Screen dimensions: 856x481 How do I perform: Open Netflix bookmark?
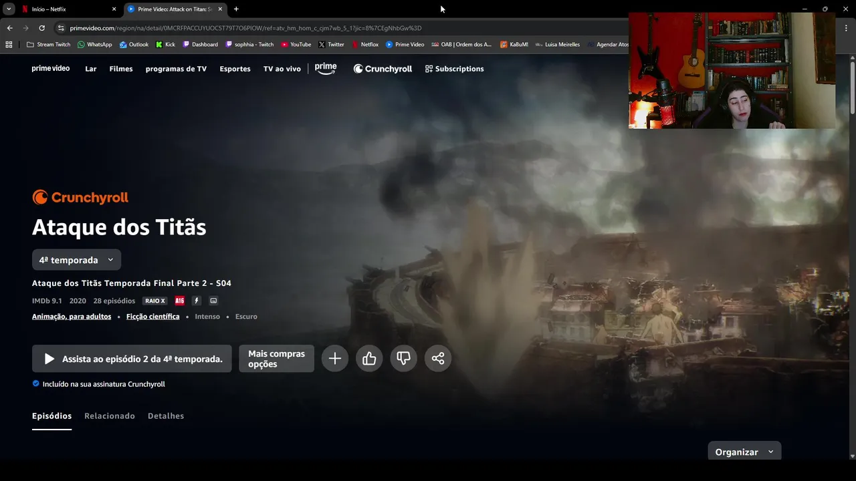365,45
